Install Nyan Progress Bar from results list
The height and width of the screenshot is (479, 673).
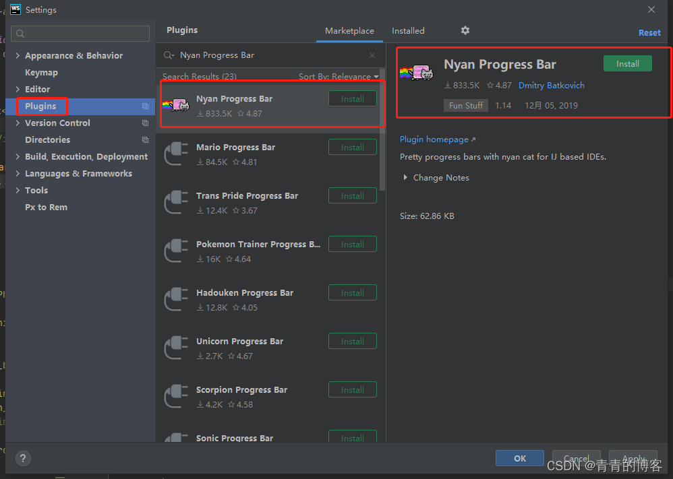click(353, 98)
